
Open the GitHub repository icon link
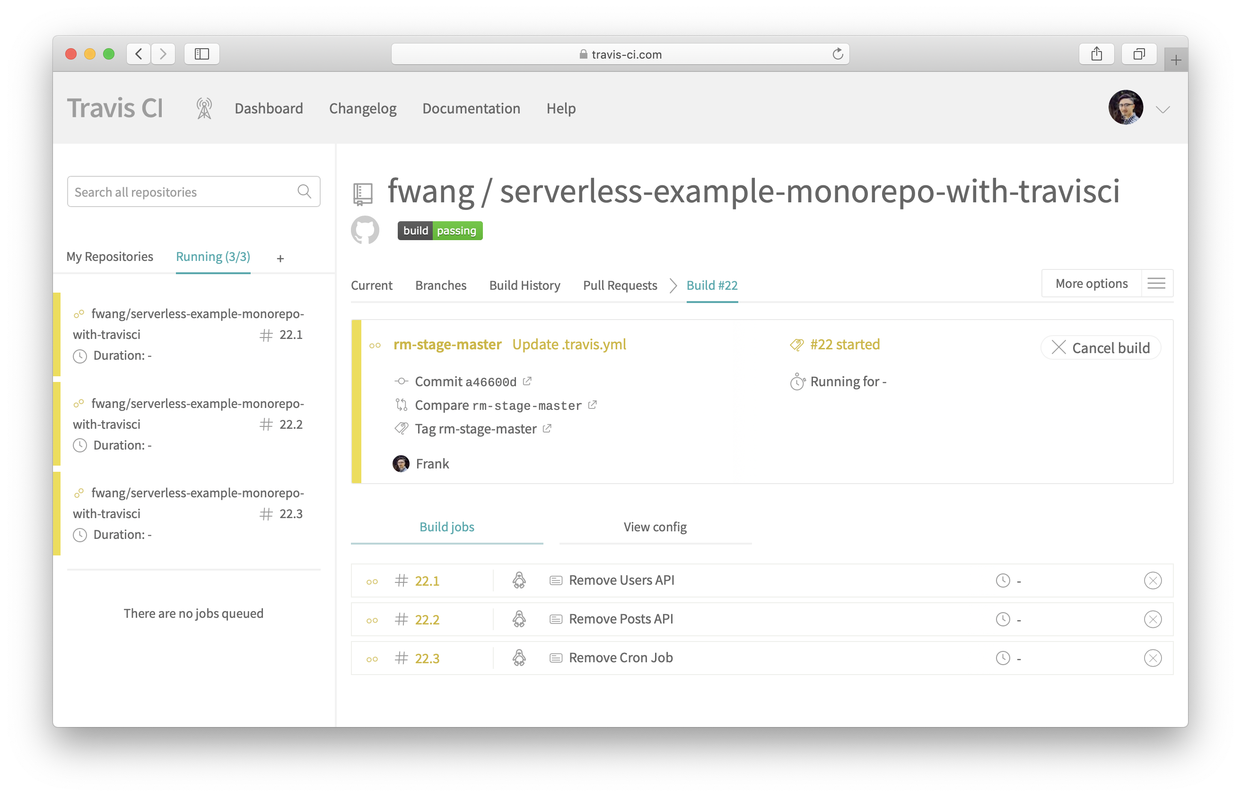click(x=365, y=230)
